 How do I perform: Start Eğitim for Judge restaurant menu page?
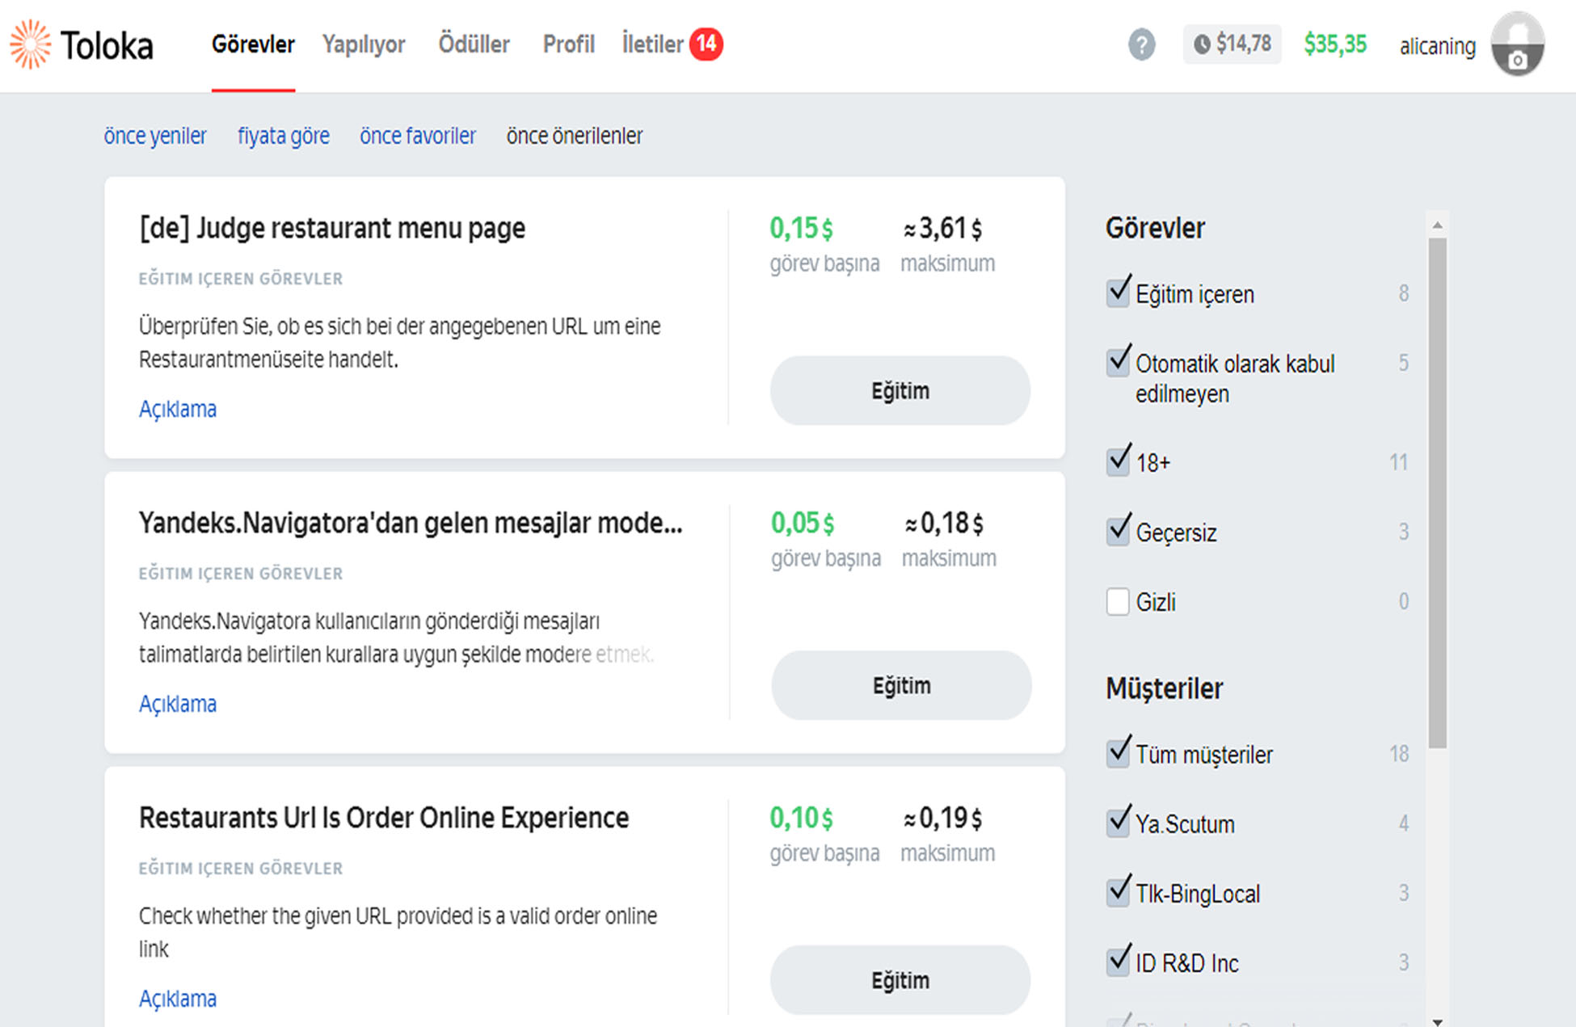coord(900,391)
